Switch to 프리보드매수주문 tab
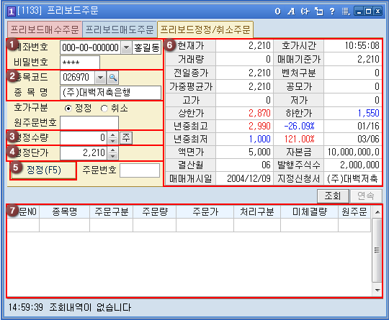This screenshot has height=320, width=389. point(45,29)
